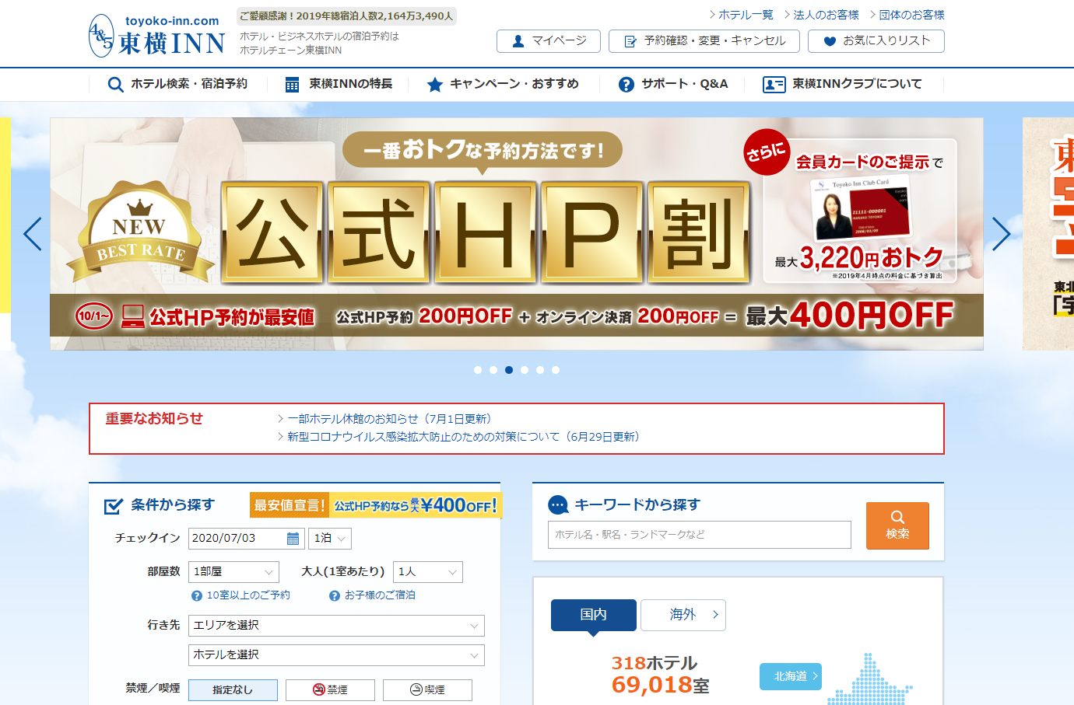Expand 1人 adults dropdown
Viewport: 1074px width, 705px height.
tap(428, 572)
